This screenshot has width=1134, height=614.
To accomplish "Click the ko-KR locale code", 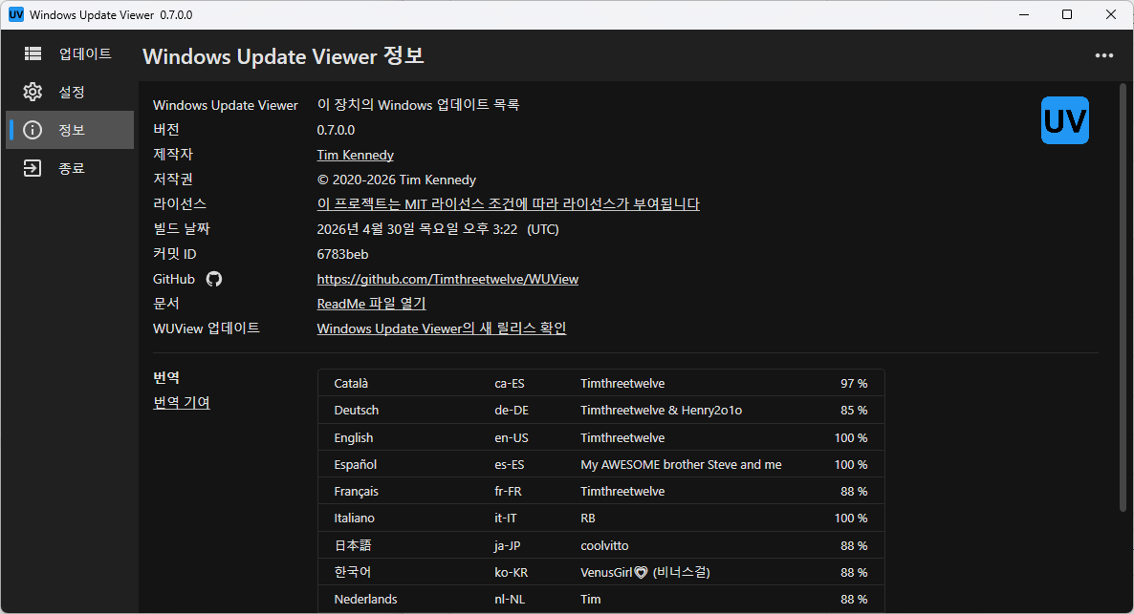I will click(512, 572).
